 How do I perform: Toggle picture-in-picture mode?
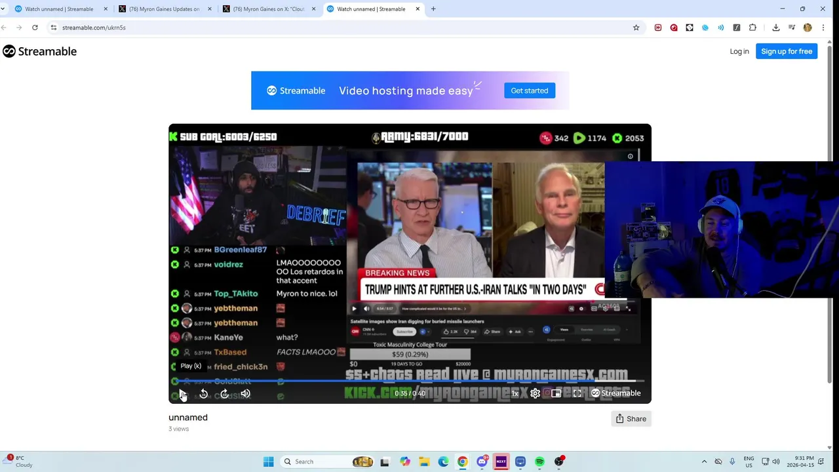click(x=556, y=393)
